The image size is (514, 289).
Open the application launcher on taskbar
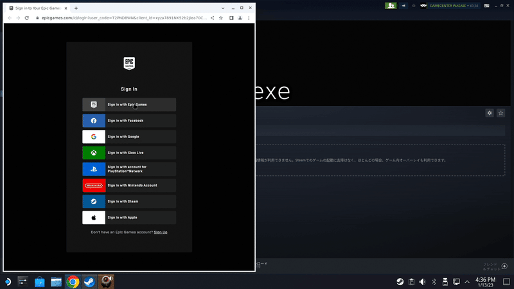coord(8,282)
